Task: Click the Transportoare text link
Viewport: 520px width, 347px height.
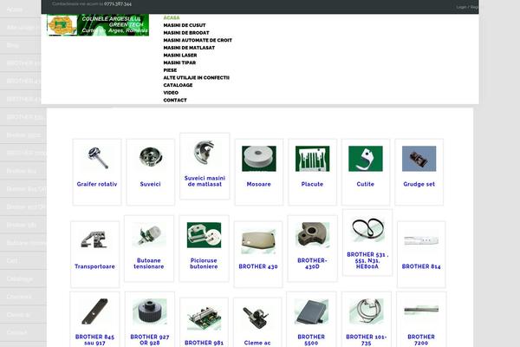Action: (x=94, y=266)
